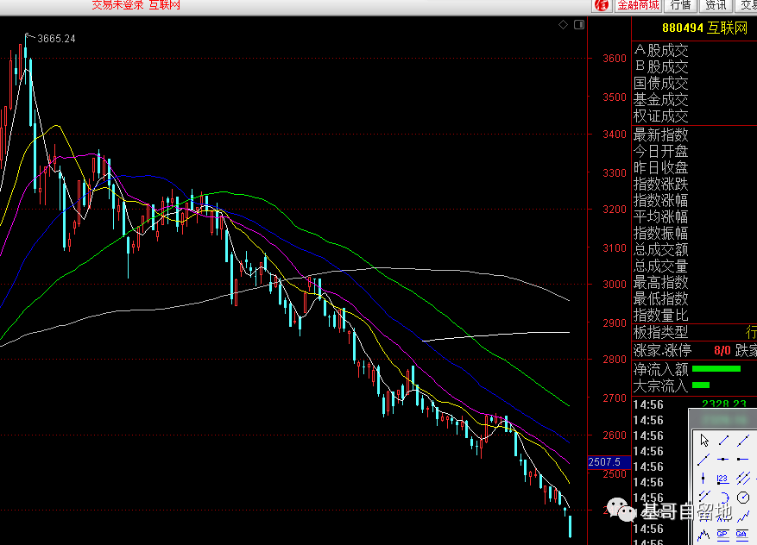This screenshot has height=545, width=757.
Task: Pick the zigzag trend line tool
Action: tap(743, 516)
